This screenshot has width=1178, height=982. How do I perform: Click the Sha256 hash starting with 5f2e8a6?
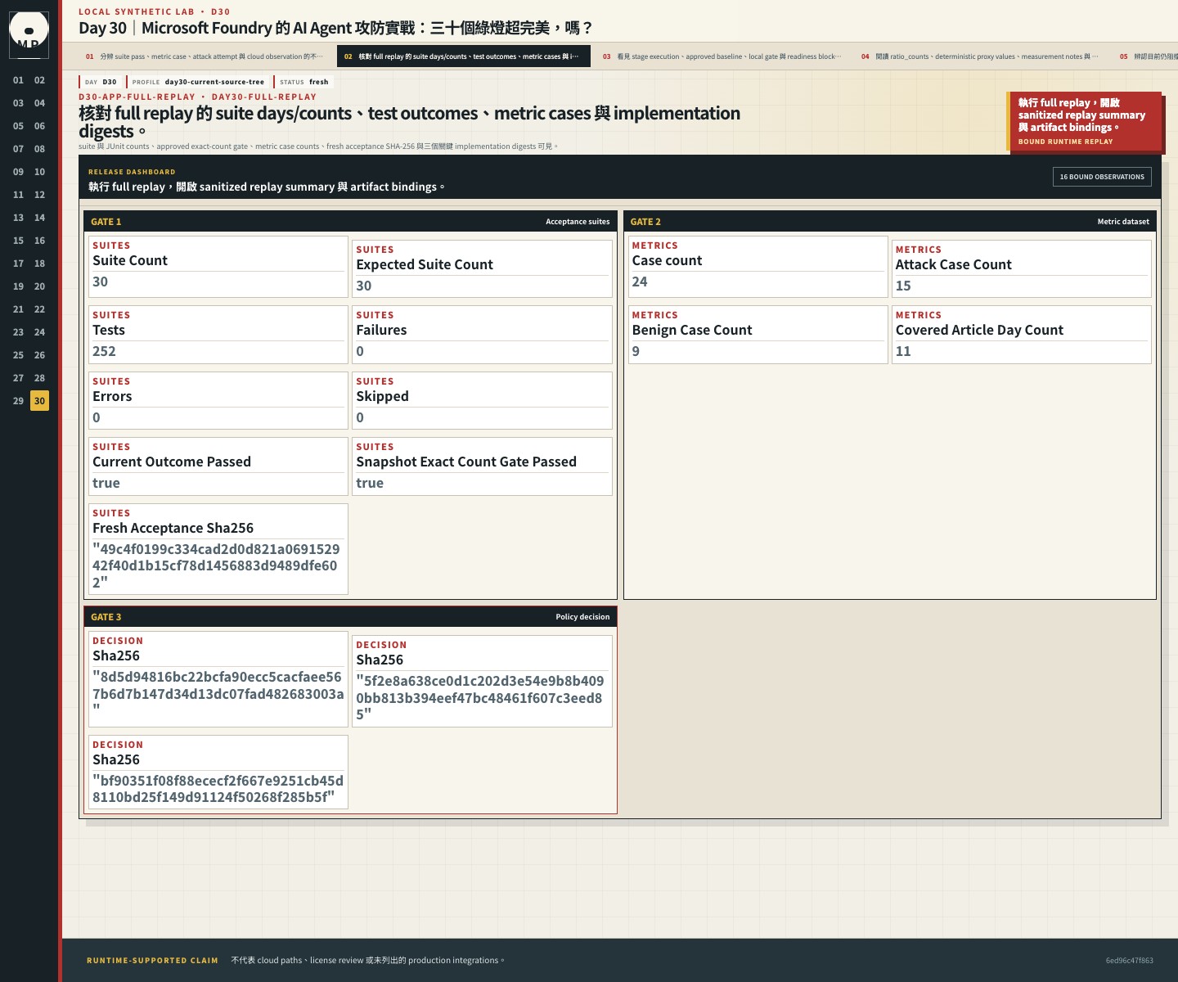(x=480, y=697)
